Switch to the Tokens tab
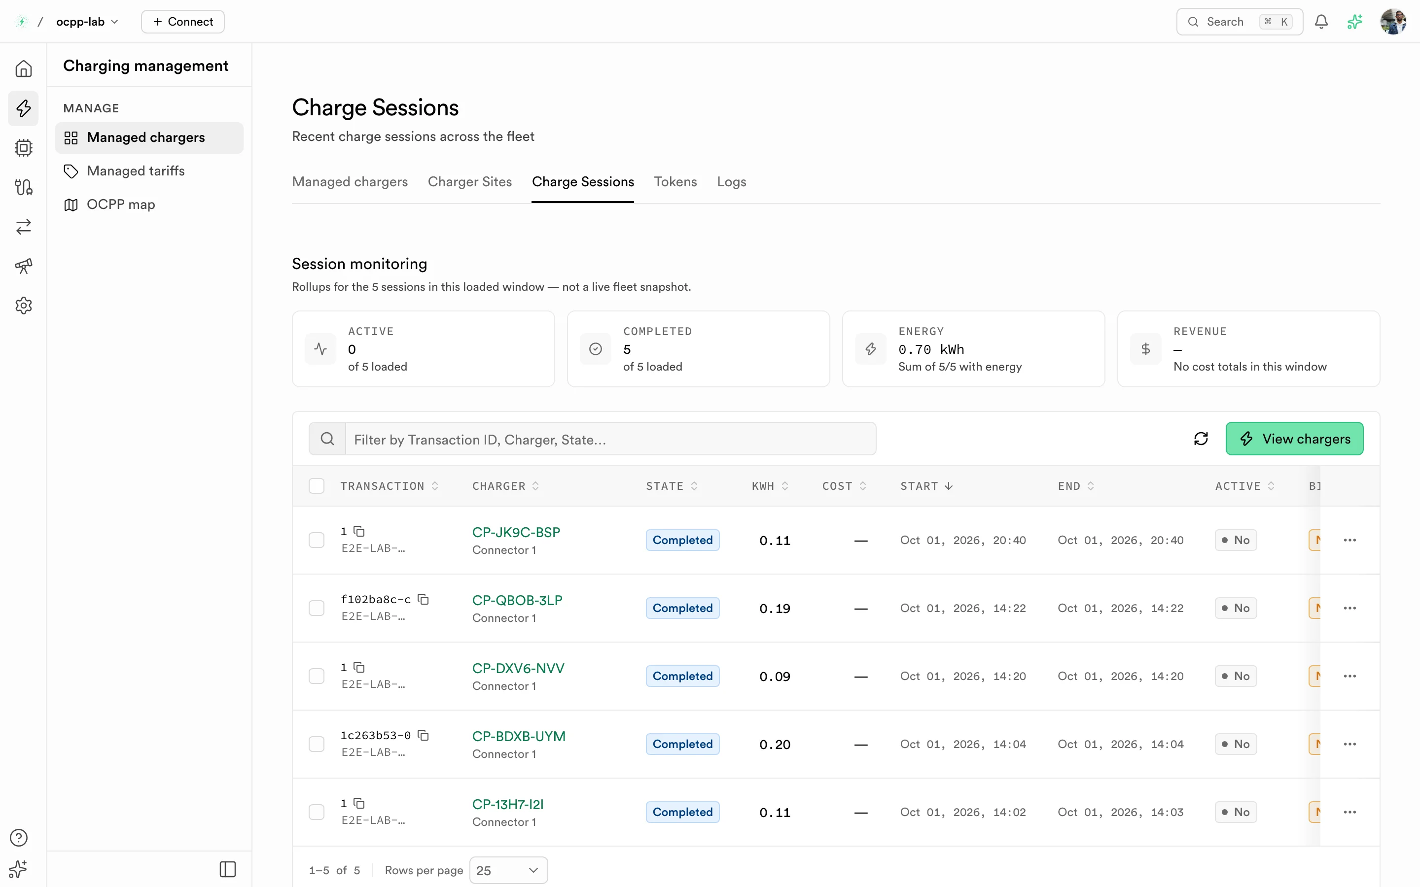Image resolution: width=1420 pixels, height=887 pixels. (x=675, y=182)
